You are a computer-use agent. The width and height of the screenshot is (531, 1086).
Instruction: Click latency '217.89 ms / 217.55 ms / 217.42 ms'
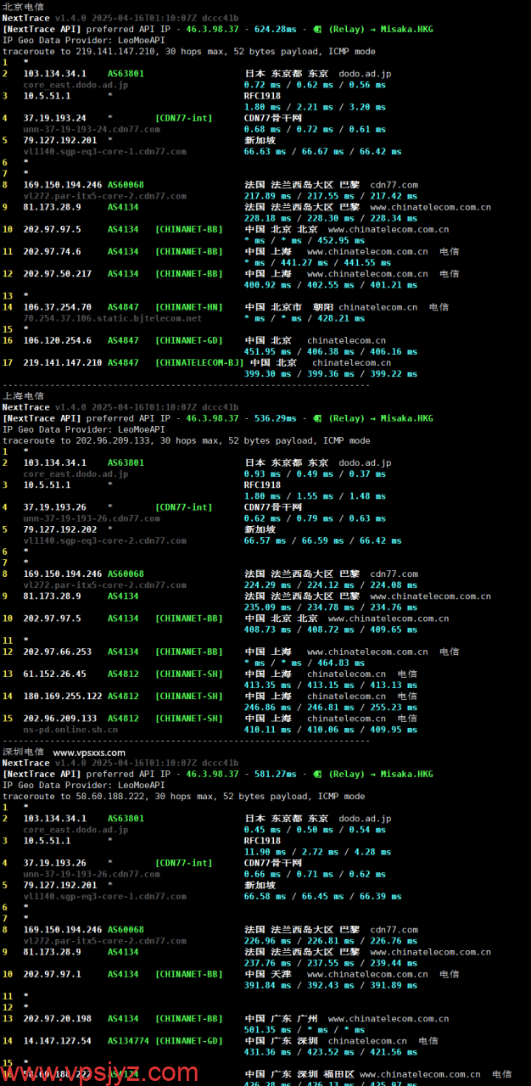330,196
